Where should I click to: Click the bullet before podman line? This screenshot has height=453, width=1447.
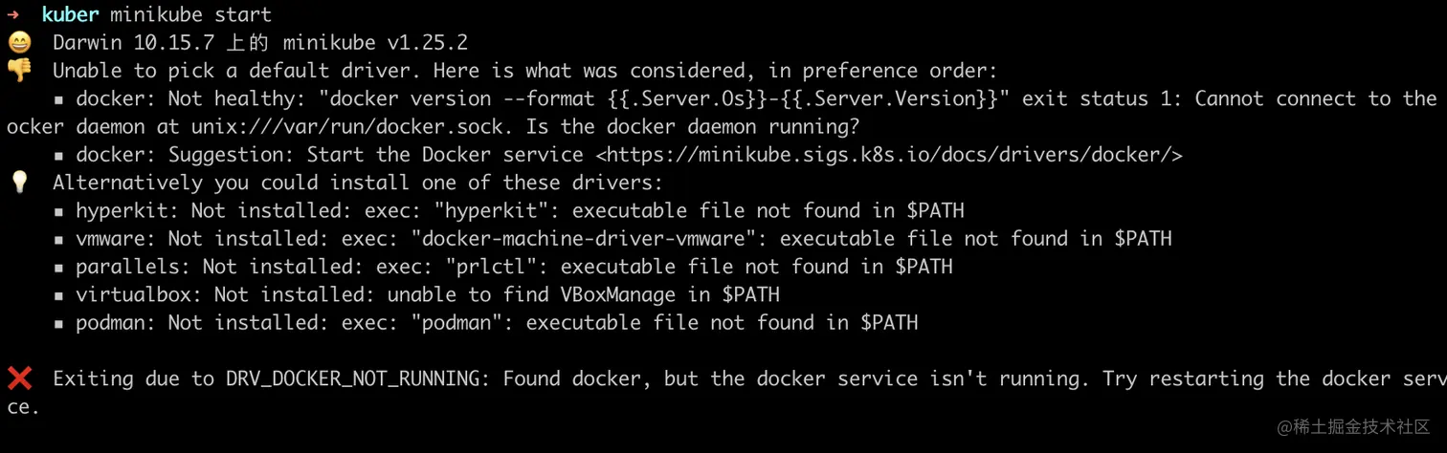(x=59, y=323)
